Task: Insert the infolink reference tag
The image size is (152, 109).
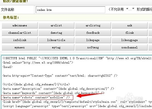Action: [x=20, y=40]
